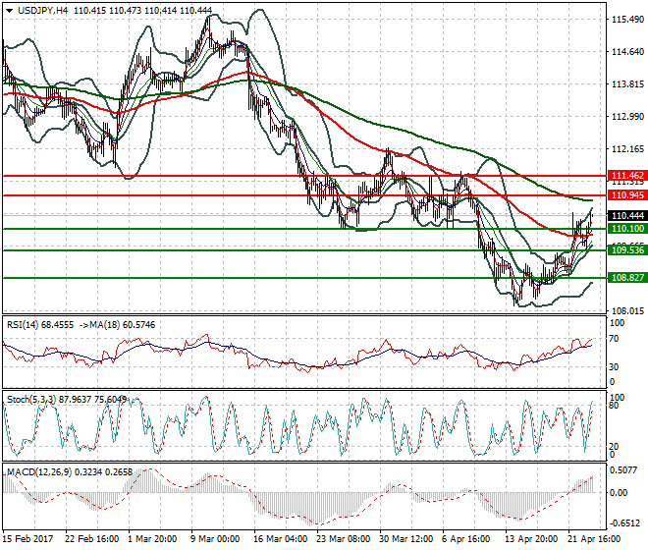This screenshot has height=550, width=648.
Task: Select the 114.640 price scale value
Action: (627, 52)
